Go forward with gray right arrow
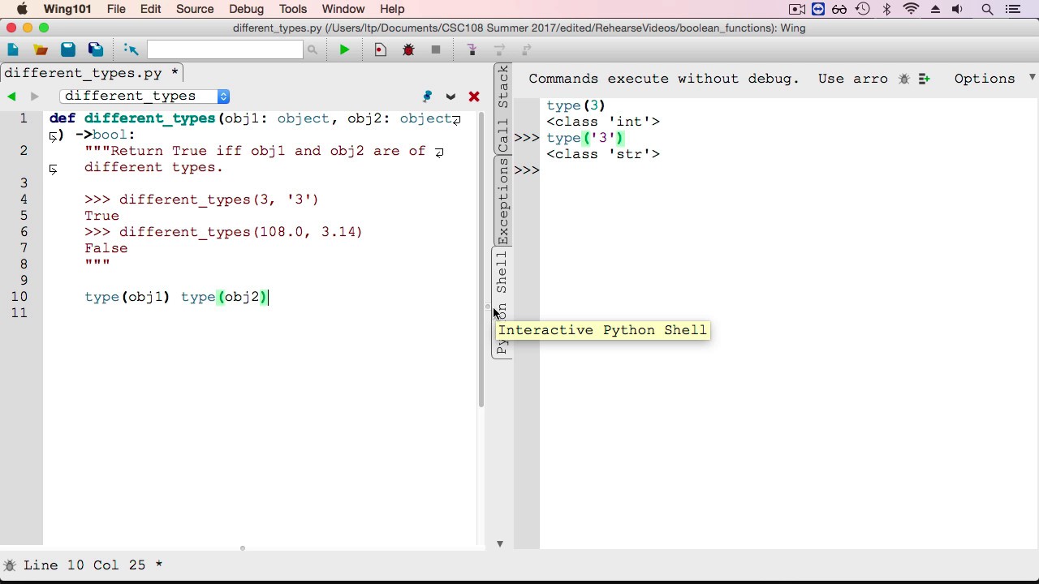1039x584 pixels. point(34,96)
